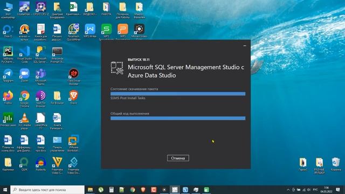Screen dimensions: 345x194
Task: Launch Audacity from the desktop
Action: 41,164
